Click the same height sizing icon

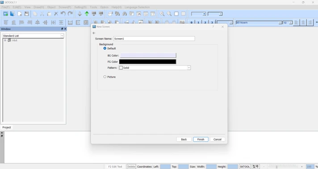click(x=78, y=22)
